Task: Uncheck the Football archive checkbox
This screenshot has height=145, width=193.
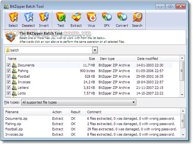Action: [8, 76]
